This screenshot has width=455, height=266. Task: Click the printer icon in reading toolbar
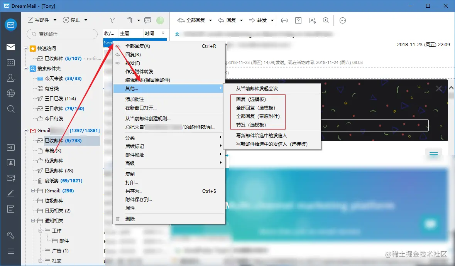284,20
